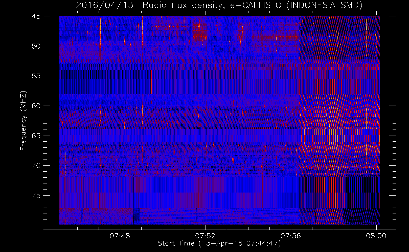Image resolution: width=409 pixels, height=252 pixels.
Task: Click the plot title mentioning e-CALLISTO (INDONESIA_SMD)
Action: pos(219,5)
